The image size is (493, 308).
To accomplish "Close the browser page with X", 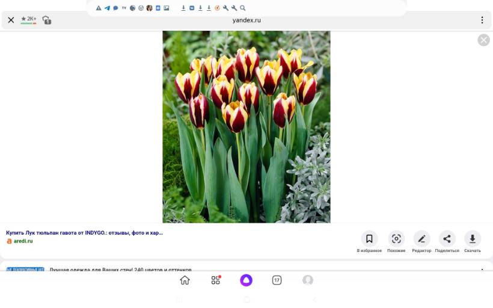I will point(11,20).
